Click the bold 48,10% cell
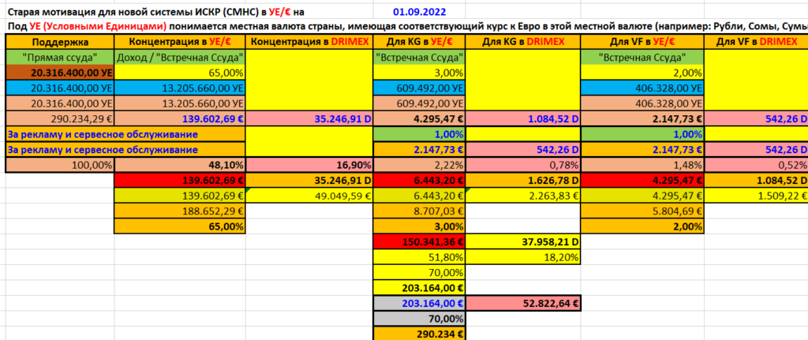 point(180,163)
